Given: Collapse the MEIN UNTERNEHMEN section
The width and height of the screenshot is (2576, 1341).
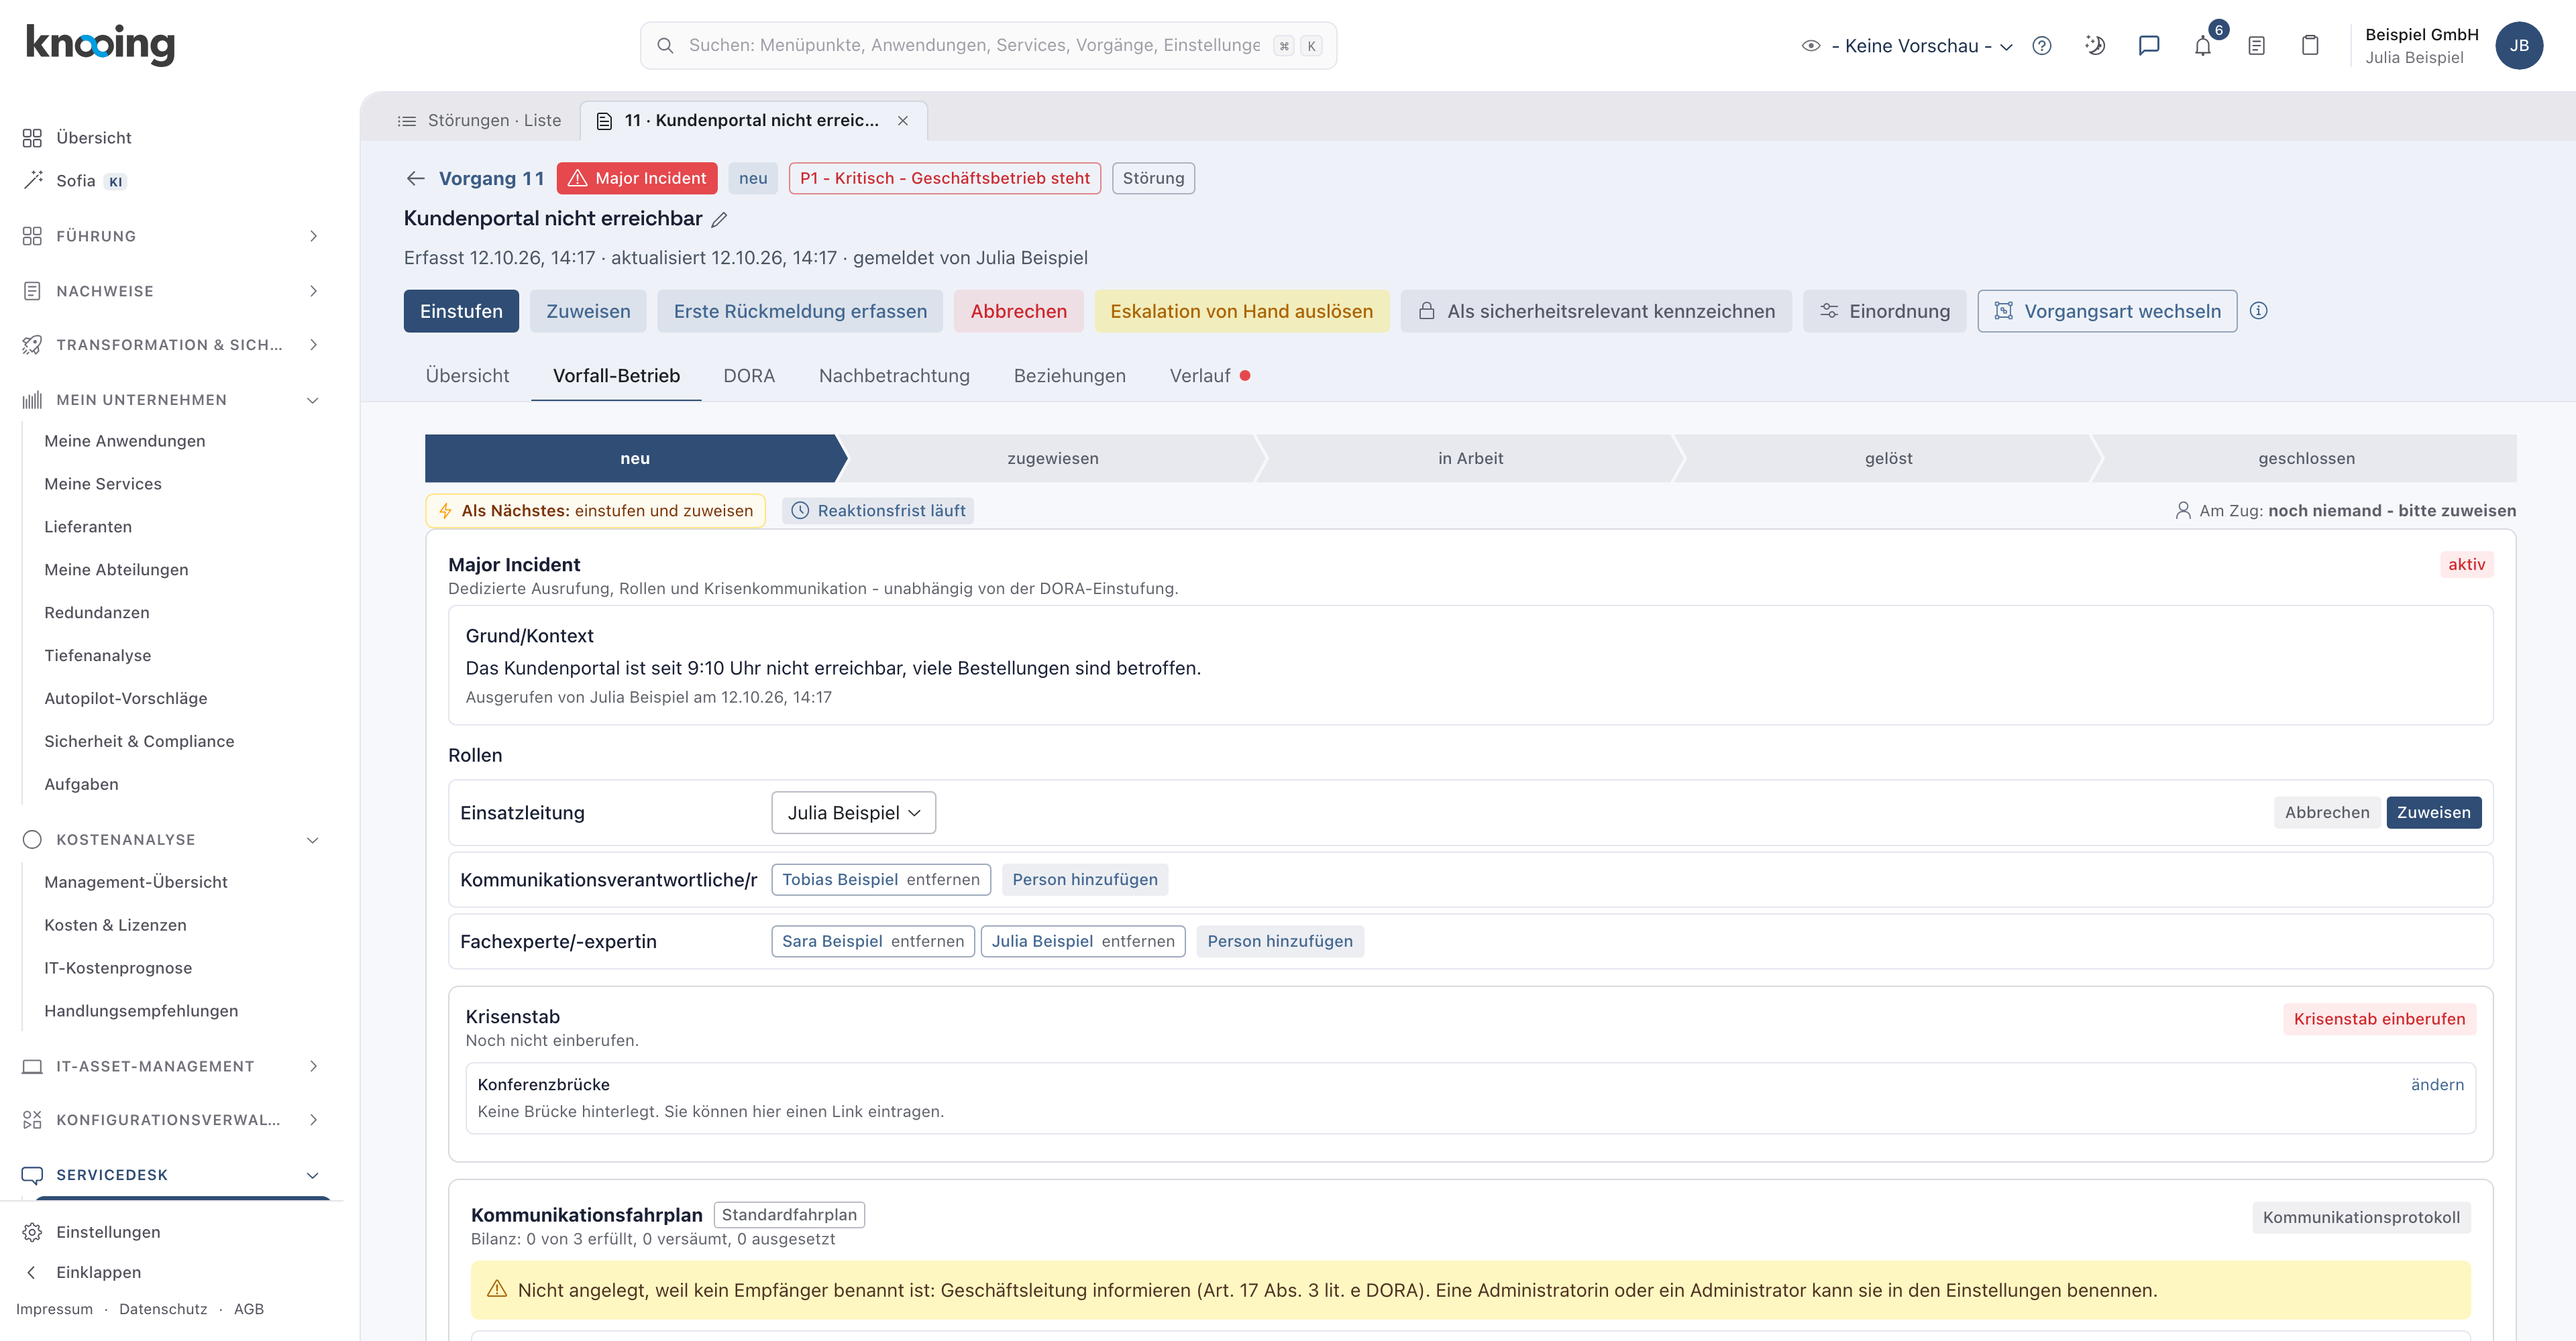Looking at the screenshot, I should 170,400.
